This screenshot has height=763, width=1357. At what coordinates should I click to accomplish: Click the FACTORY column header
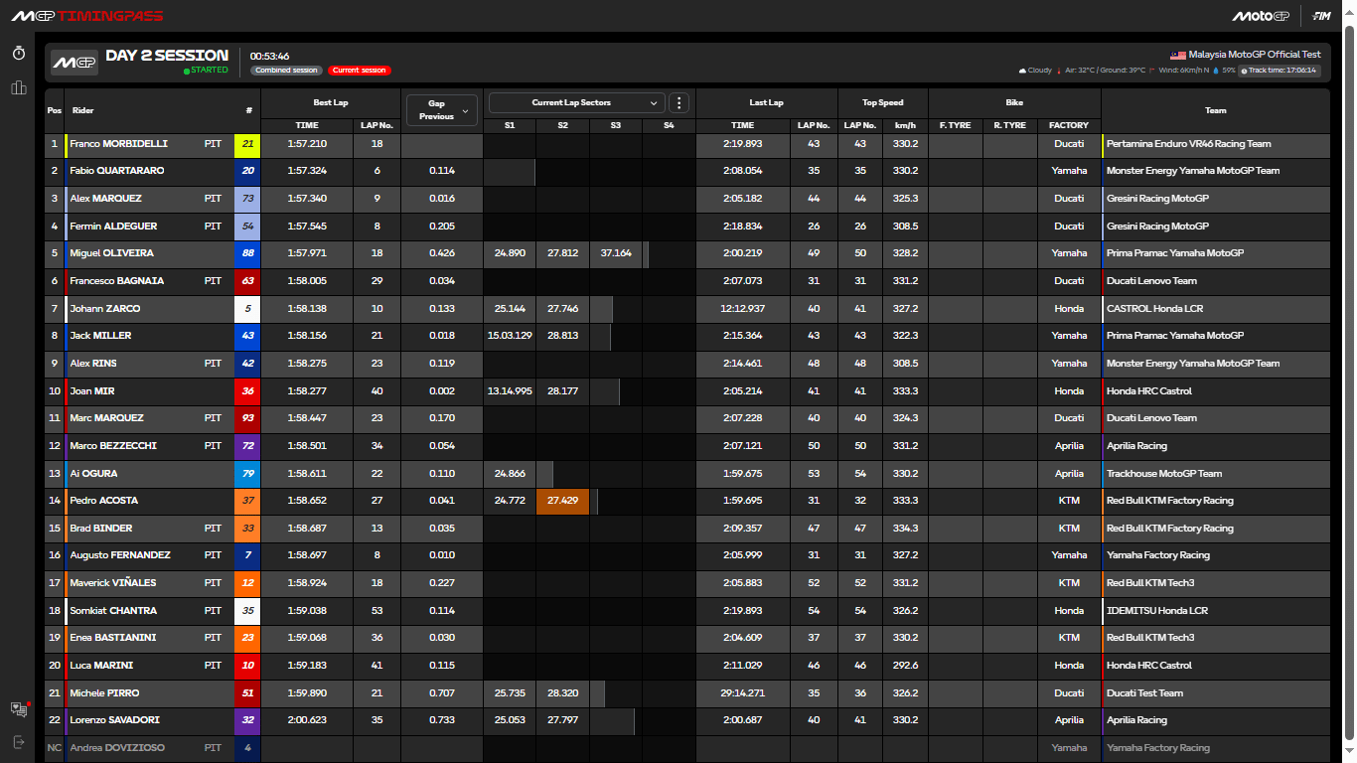1069,125
